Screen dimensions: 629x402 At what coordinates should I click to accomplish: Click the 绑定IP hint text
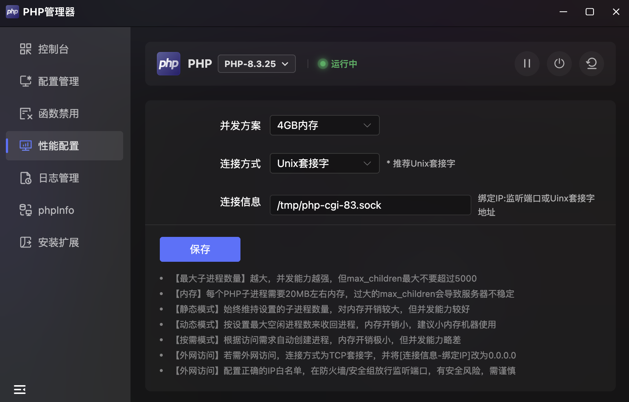tap(536, 205)
